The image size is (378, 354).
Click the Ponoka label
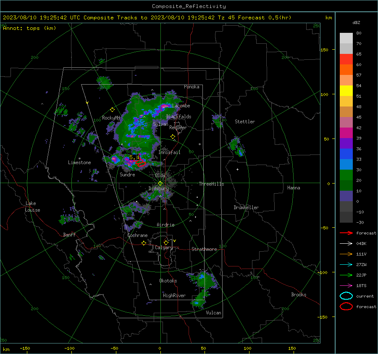point(192,87)
